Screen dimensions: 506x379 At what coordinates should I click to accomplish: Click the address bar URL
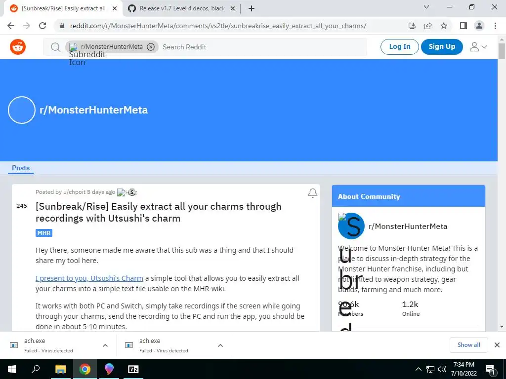pos(218,26)
